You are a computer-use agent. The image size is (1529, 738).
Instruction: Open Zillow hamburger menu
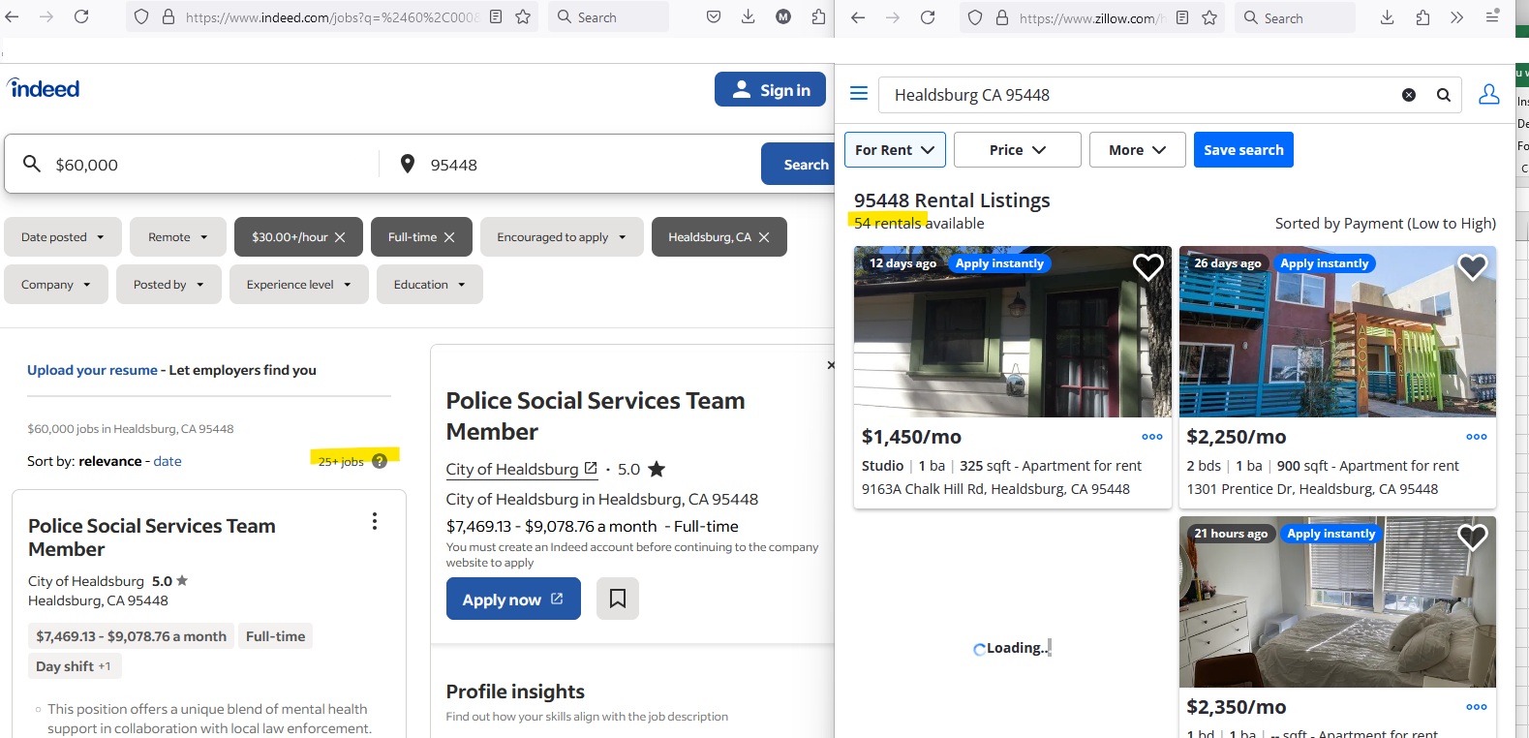point(859,93)
